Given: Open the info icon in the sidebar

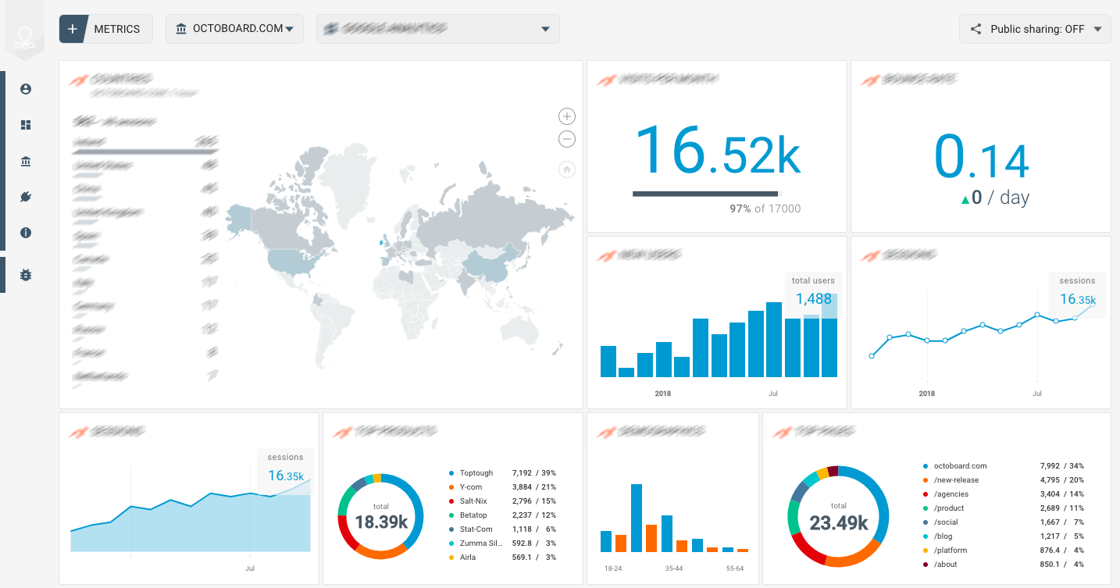Looking at the screenshot, I should click(25, 233).
